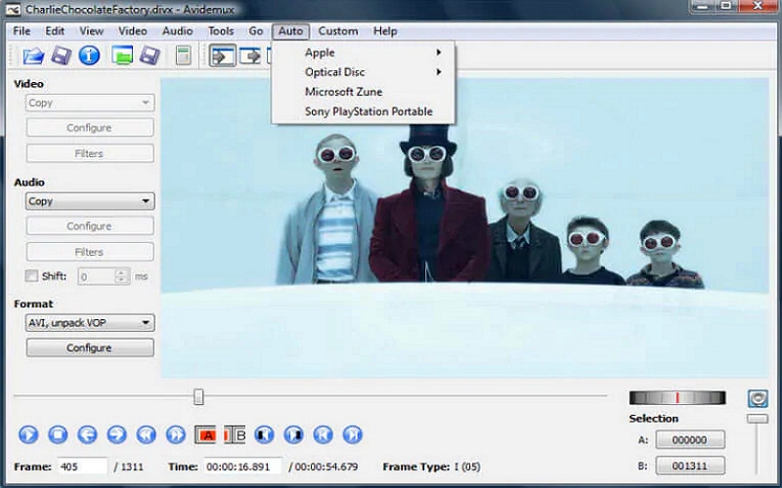The image size is (782, 488).
Task: Stop playback with the Stop button
Action: pyautogui.click(x=58, y=434)
